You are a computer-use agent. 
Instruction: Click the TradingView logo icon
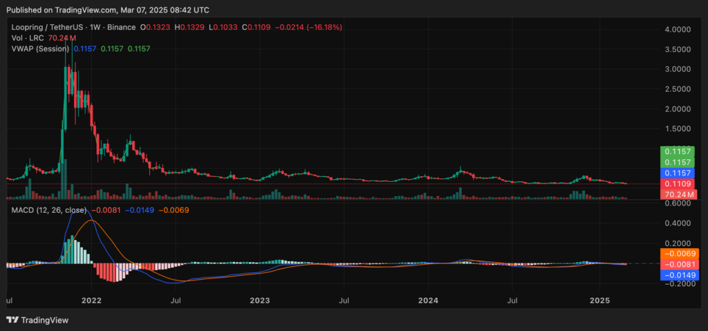click(x=12, y=320)
